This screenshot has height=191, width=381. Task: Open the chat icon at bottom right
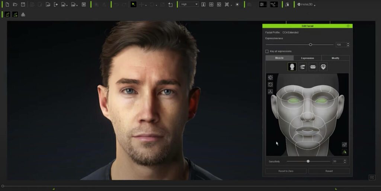coord(372,177)
